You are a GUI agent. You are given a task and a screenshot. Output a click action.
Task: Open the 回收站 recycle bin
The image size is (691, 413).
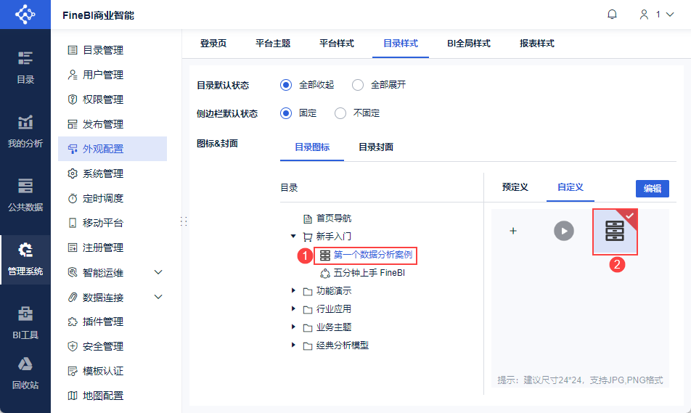point(25,373)
